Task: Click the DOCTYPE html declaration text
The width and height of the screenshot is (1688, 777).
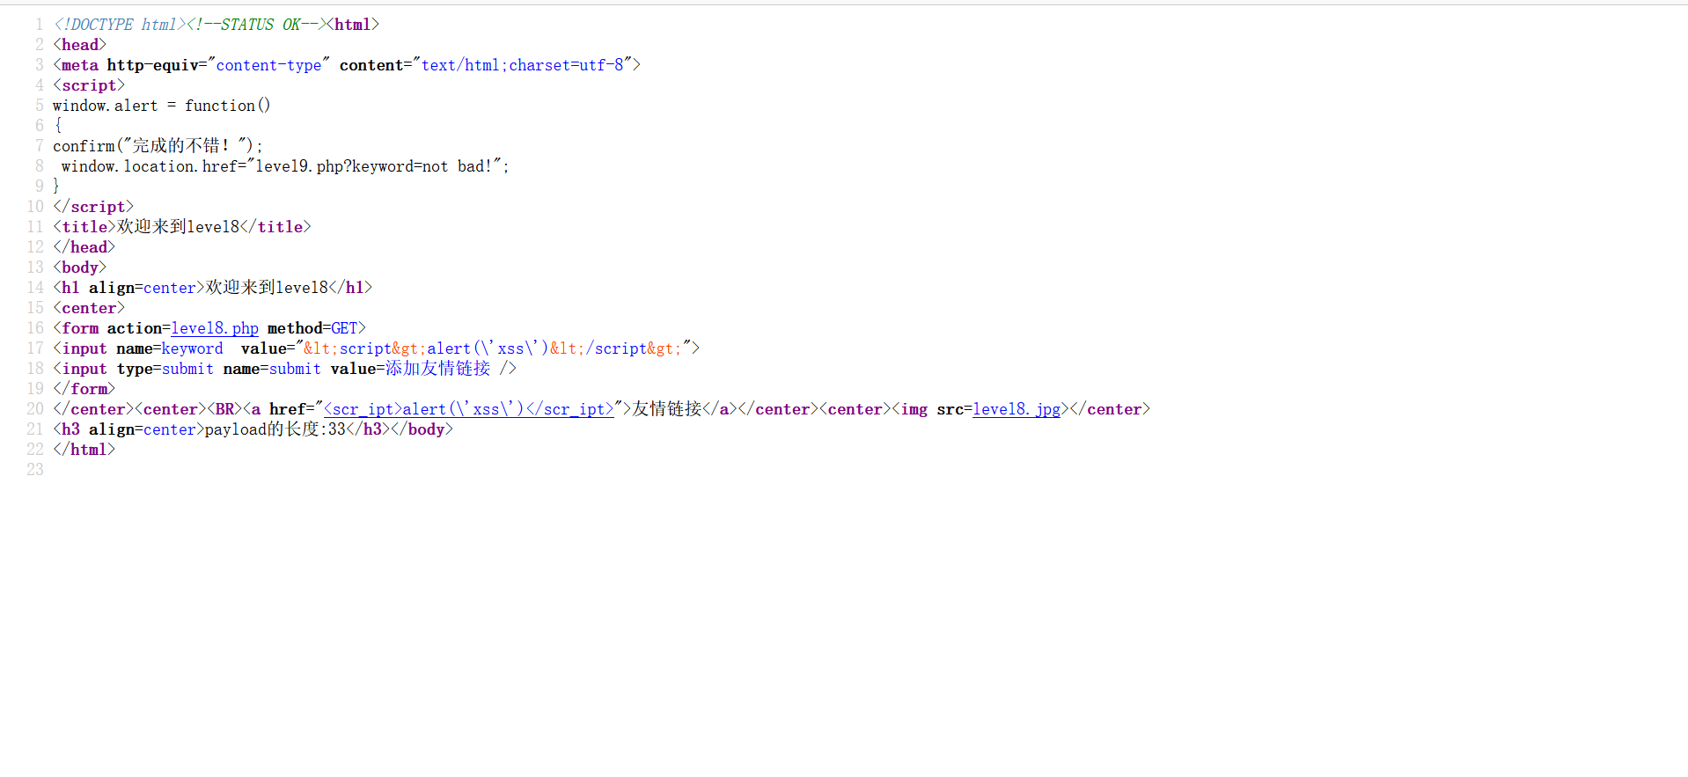Action: [120, 25]
